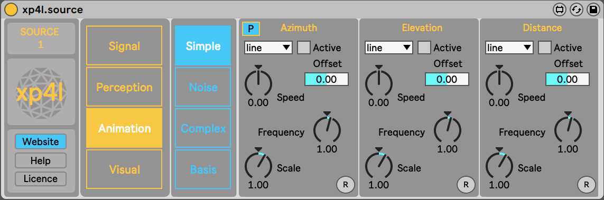Toggle the P button beside Azimuth

[x=251, y=28]
